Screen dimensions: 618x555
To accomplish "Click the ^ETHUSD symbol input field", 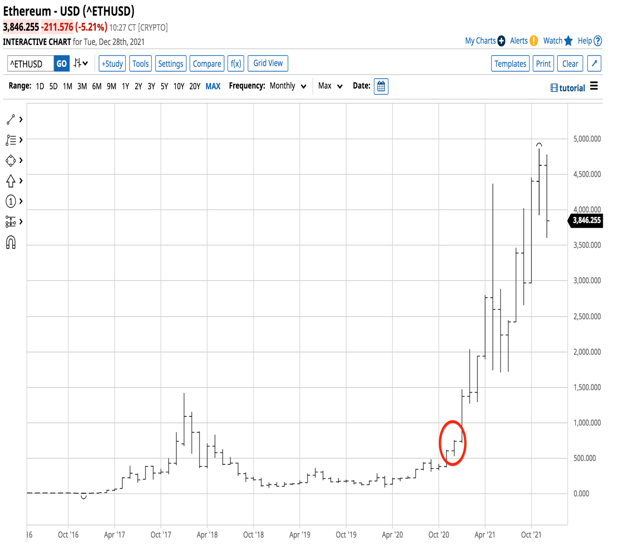I will coord(31,63).
